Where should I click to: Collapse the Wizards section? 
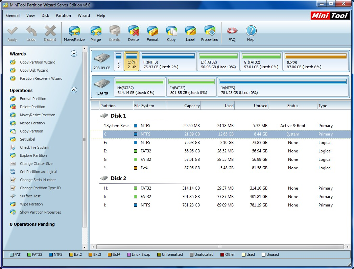(x=74, y=53)
